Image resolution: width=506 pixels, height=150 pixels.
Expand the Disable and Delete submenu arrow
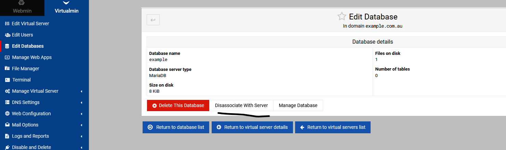click(81, 147)
